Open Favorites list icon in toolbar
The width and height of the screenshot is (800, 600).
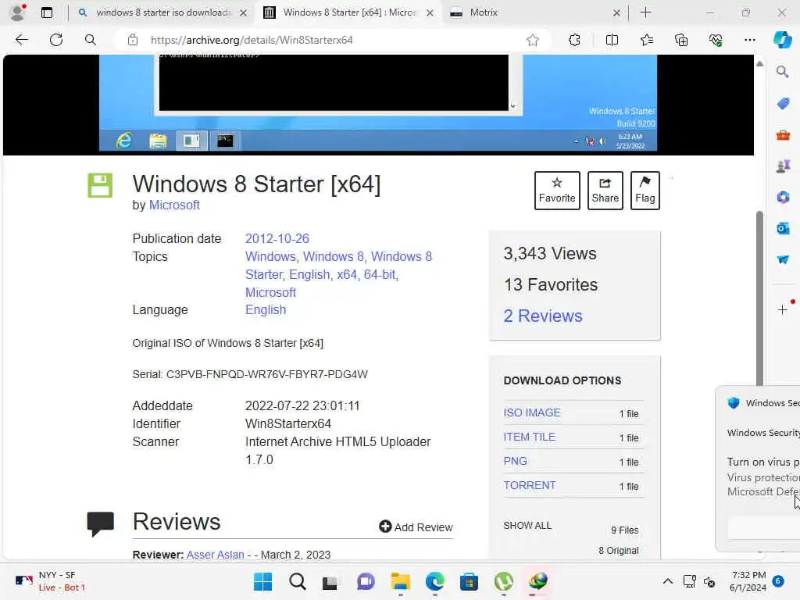(x=646, y=40)
